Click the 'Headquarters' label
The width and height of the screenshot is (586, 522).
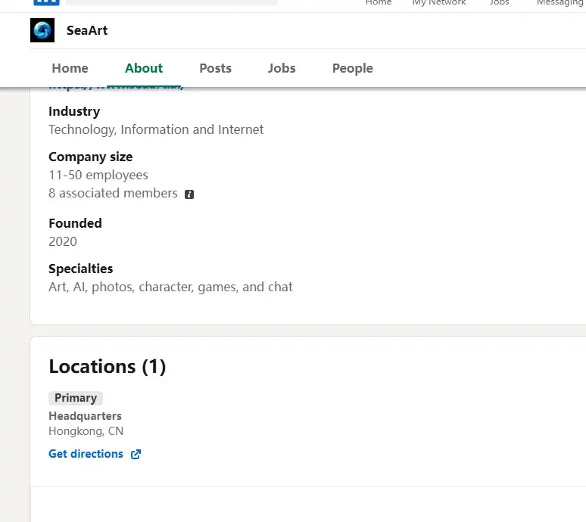click(x=86, y=416)
